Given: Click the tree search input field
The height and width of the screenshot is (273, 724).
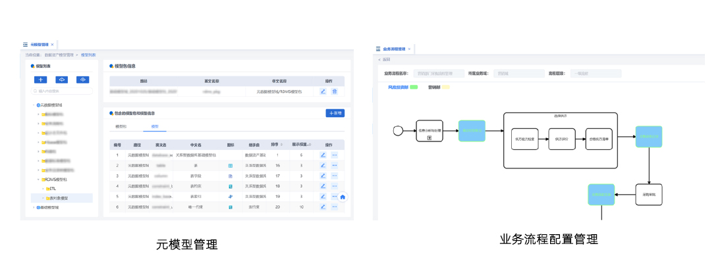Looking at the screenshot, I should tap(64, 91).
